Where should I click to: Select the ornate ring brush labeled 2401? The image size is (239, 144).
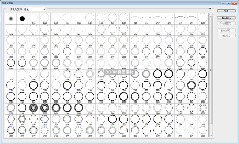click(x=56, y=107)
